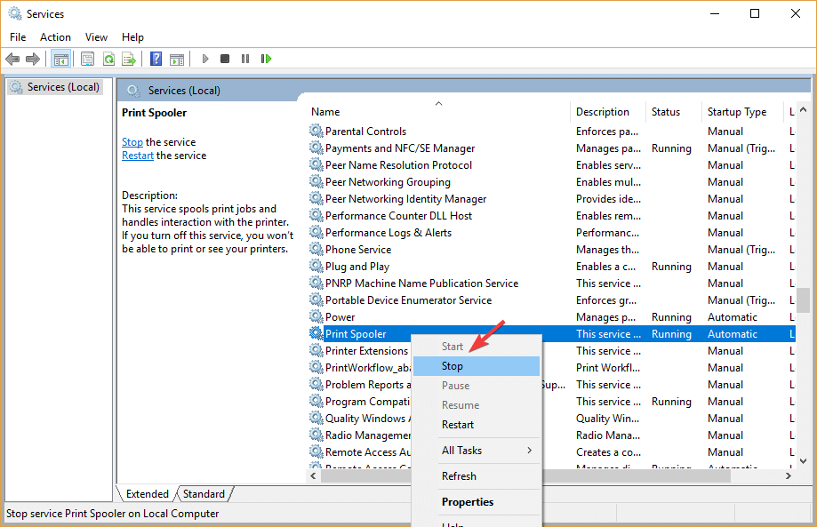817x527 pixels.
Task: Click the horizontal scrollbar right arrow
Action: 789,475
